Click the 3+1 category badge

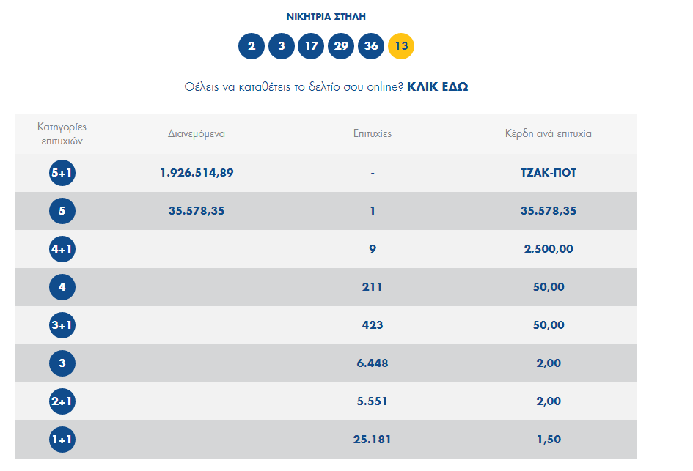point(62,325)
